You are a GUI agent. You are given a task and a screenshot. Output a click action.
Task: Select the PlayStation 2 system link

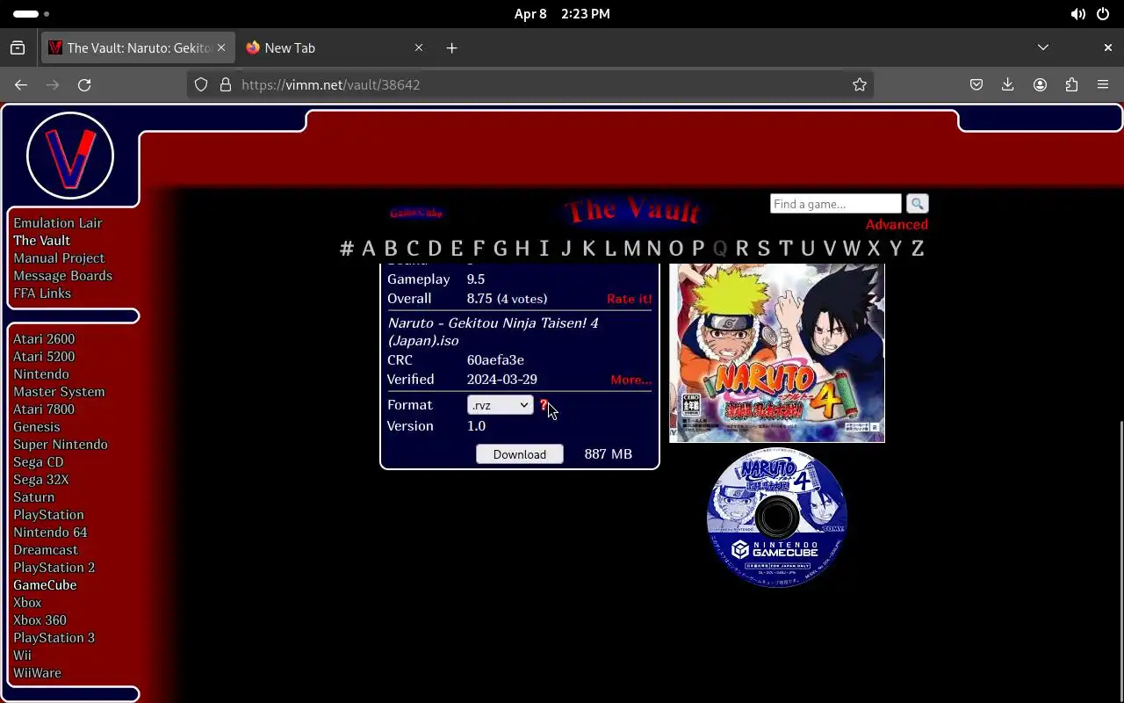(x=54, y=568)
